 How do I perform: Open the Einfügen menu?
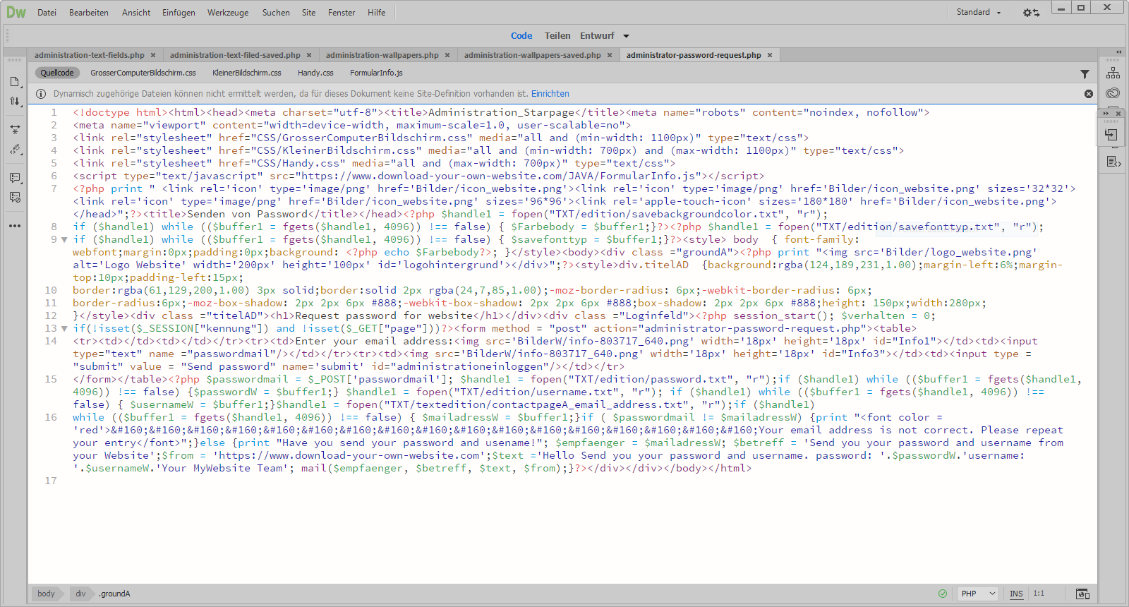coord(179,13)
